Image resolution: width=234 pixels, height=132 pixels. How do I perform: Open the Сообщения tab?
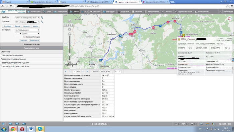60,11
